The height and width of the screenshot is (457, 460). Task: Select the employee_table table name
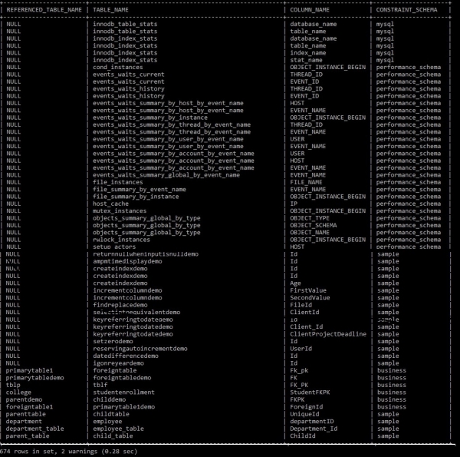tap(118, 429)
